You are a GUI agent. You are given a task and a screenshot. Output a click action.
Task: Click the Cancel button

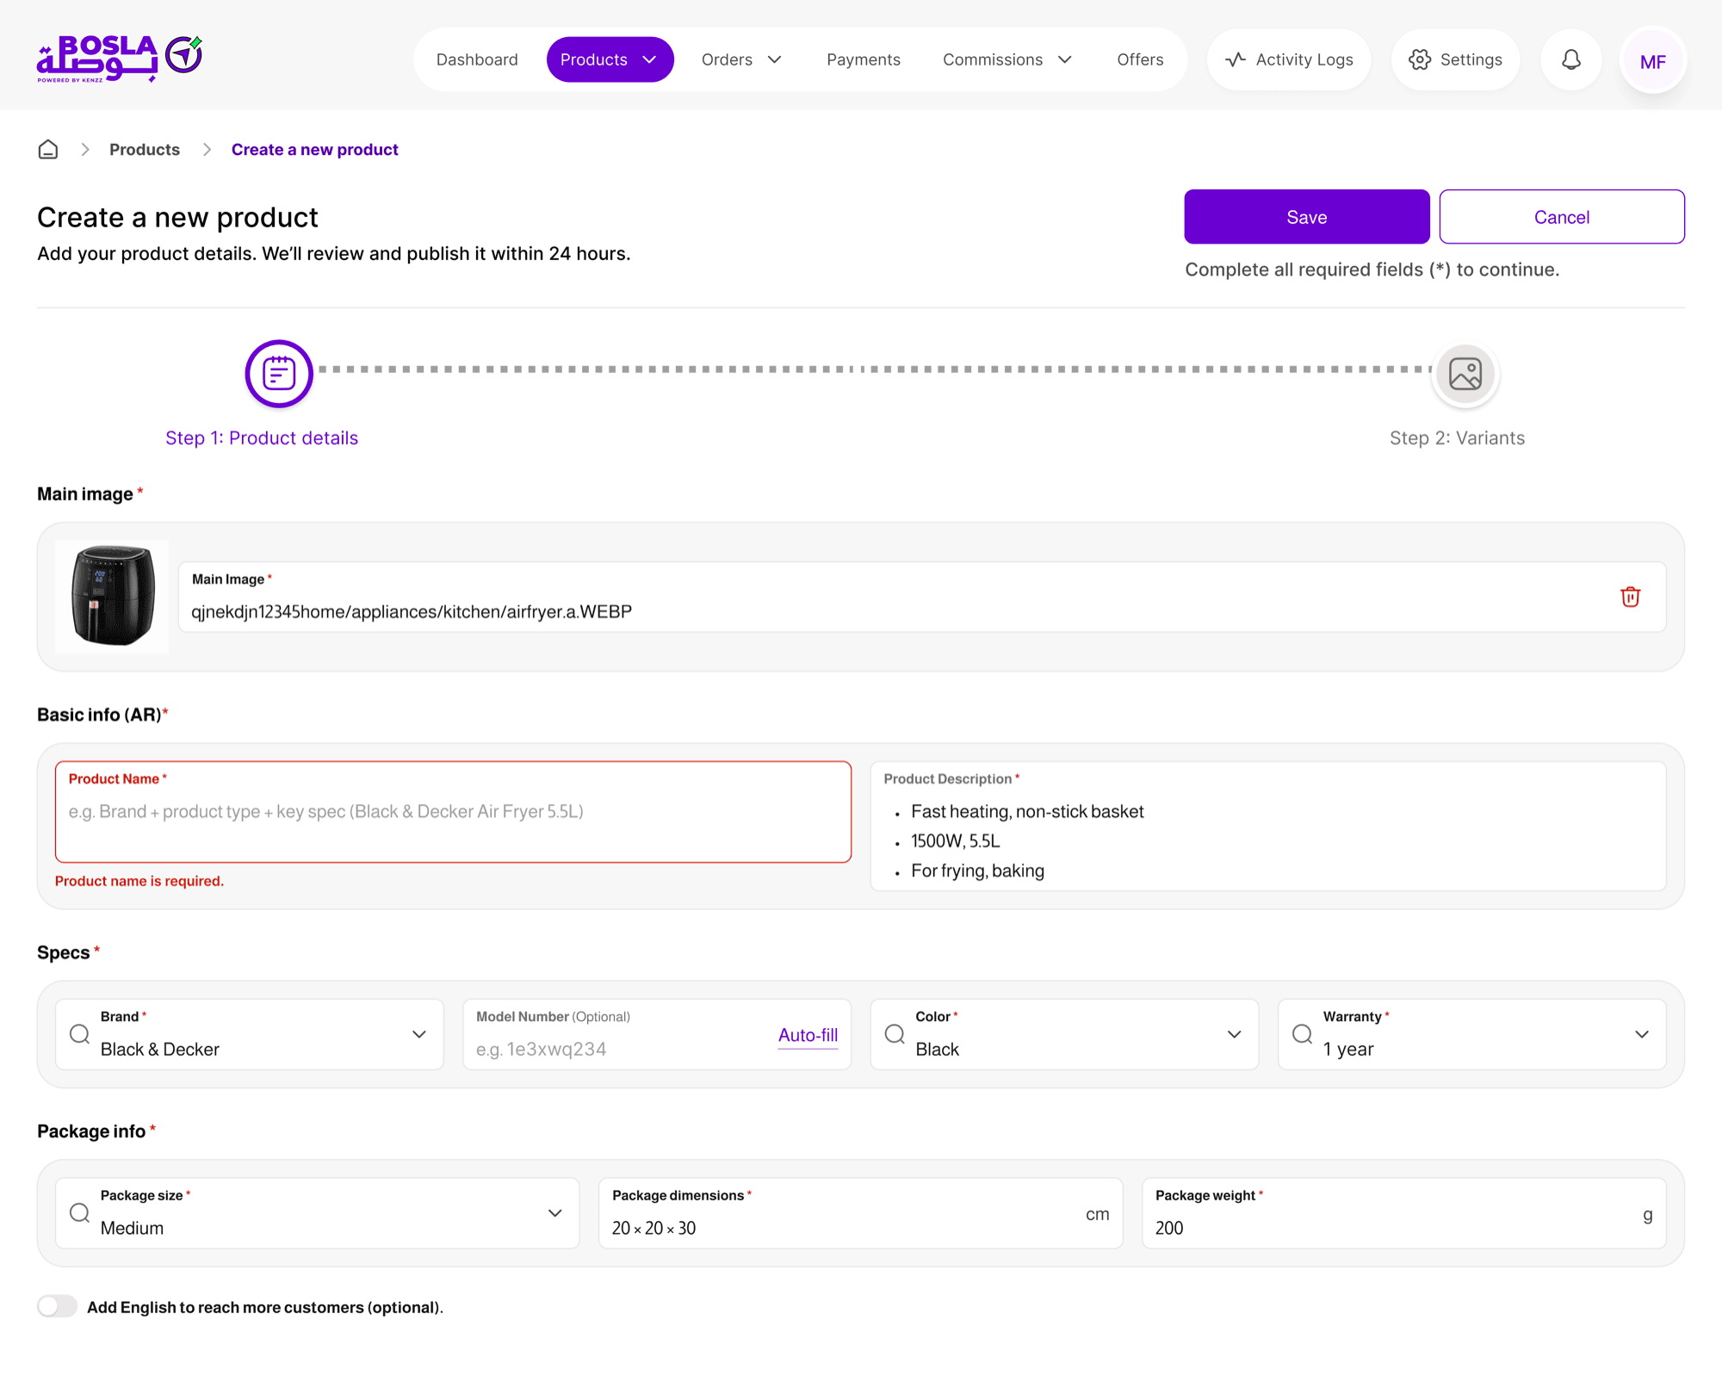[x=1562, y=217]
